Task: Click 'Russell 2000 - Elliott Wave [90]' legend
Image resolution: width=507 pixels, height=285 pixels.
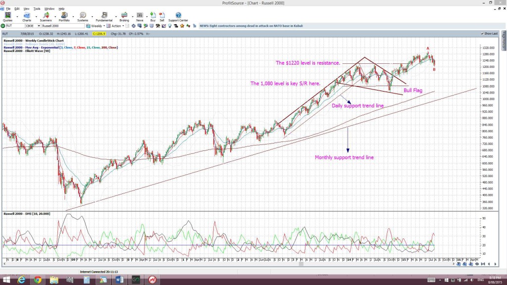Action: [x=27, y=51]
